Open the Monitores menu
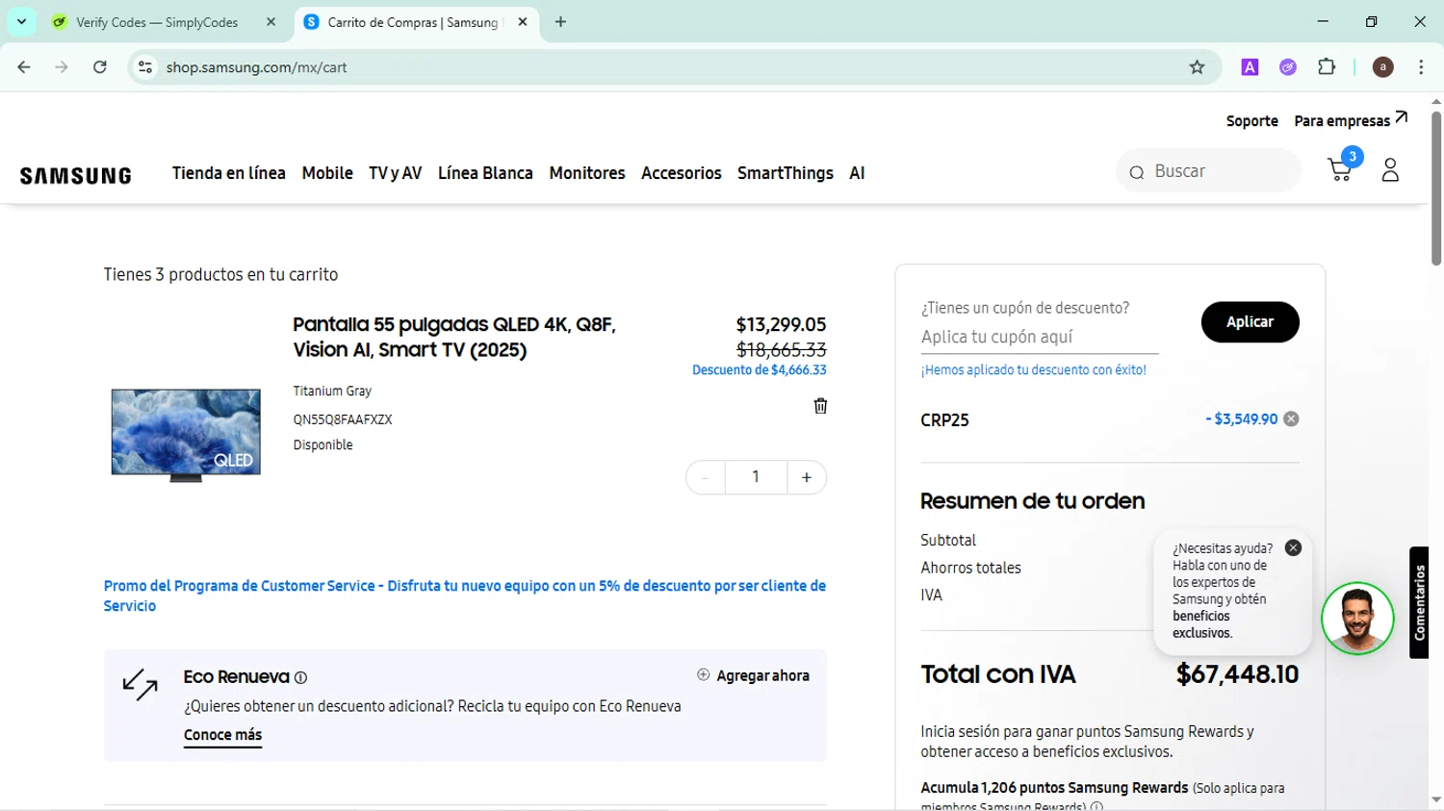 click(587, 173)
